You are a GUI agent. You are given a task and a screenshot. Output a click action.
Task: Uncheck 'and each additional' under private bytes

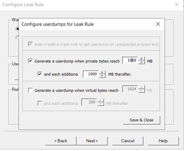(40, 74)
